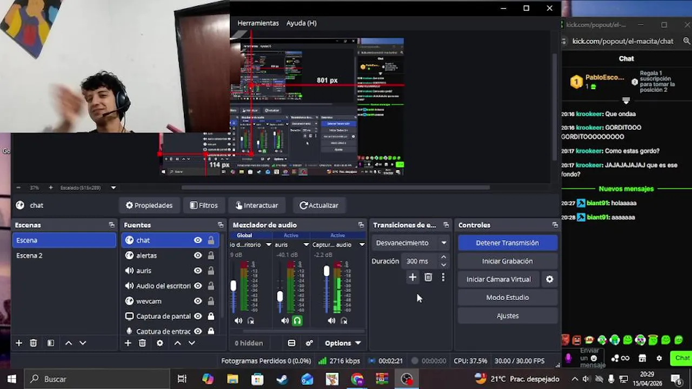Undock the Fuentes panel
The height and width of the screenshot is (389, 692).
[221, 225]
